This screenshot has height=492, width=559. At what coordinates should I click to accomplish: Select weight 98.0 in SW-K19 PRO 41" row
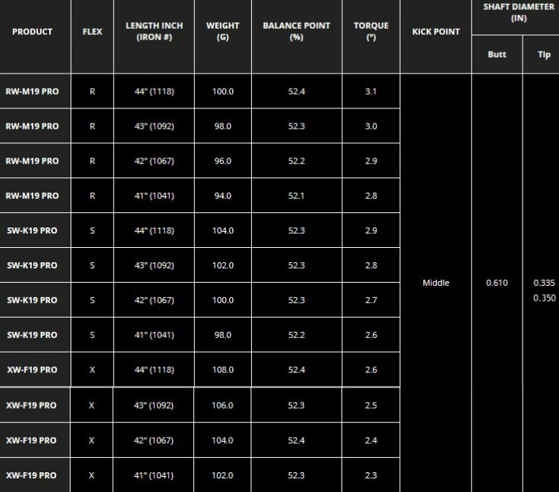coord(223,335)
